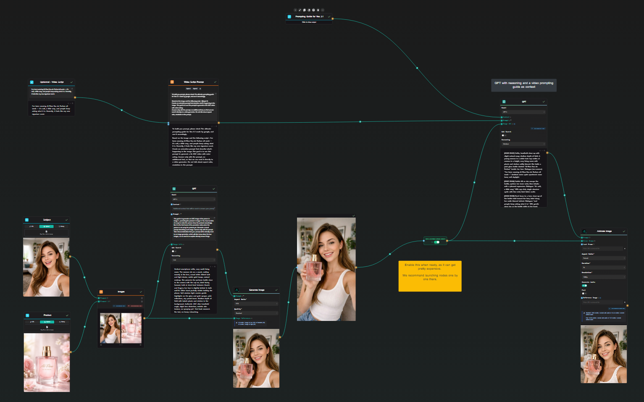Click the perfume thumbnail inside the Images node

(x=132, y=329)
